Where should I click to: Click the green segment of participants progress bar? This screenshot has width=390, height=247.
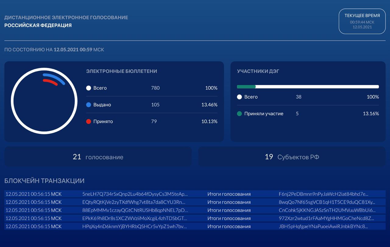click(x=246, y=87)
